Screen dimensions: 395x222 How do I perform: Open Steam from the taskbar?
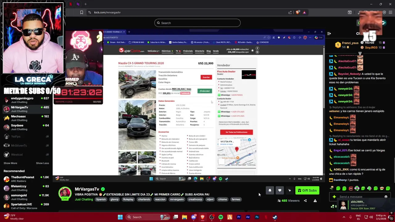(x=275, y=217)
